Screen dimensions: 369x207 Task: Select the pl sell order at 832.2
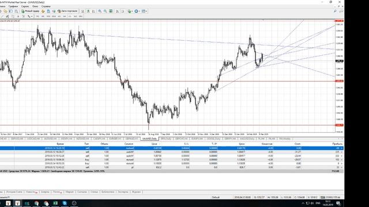tap(172, 167)
